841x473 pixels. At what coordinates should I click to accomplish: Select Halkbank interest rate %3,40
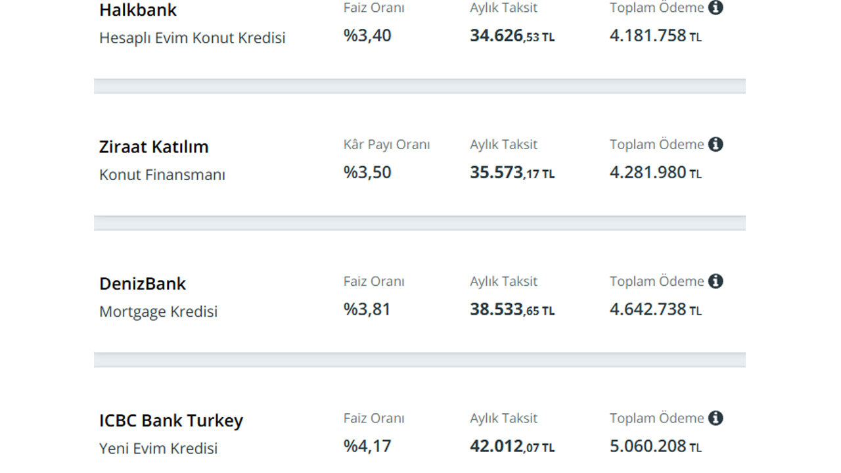(367, 35)
